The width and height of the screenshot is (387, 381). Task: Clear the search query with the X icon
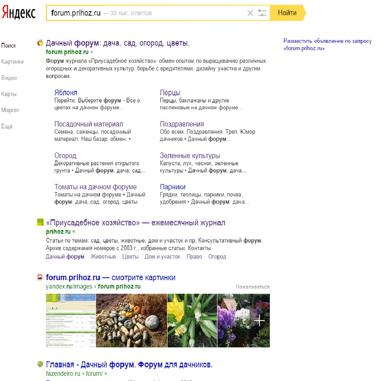(x=250, y=13)
